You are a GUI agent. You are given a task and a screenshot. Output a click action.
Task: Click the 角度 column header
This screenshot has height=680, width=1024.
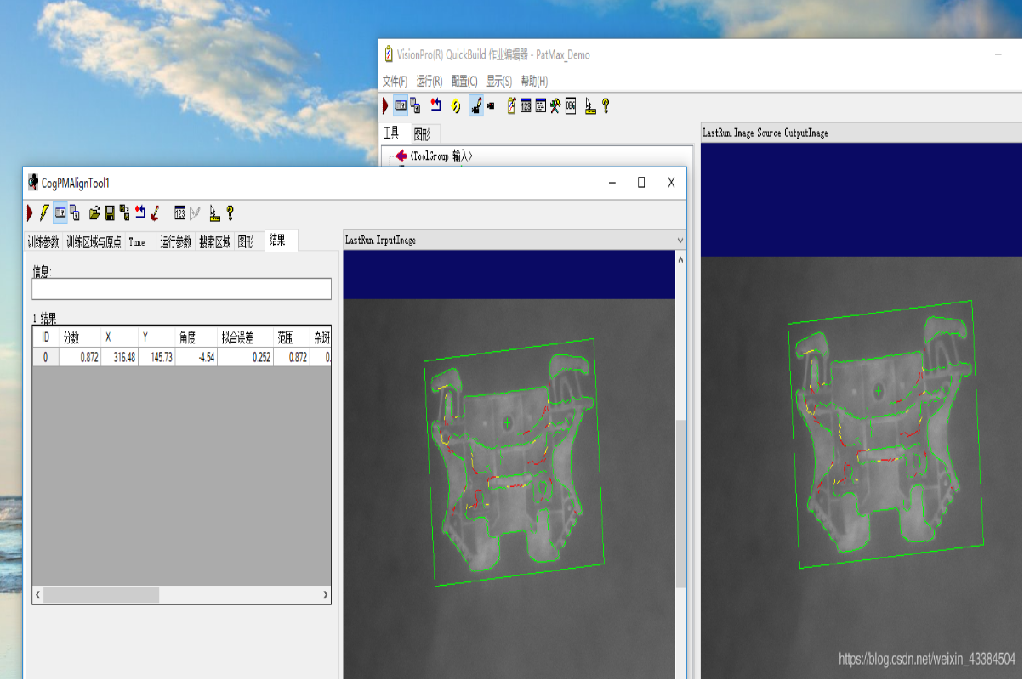[x=196, y=337]
